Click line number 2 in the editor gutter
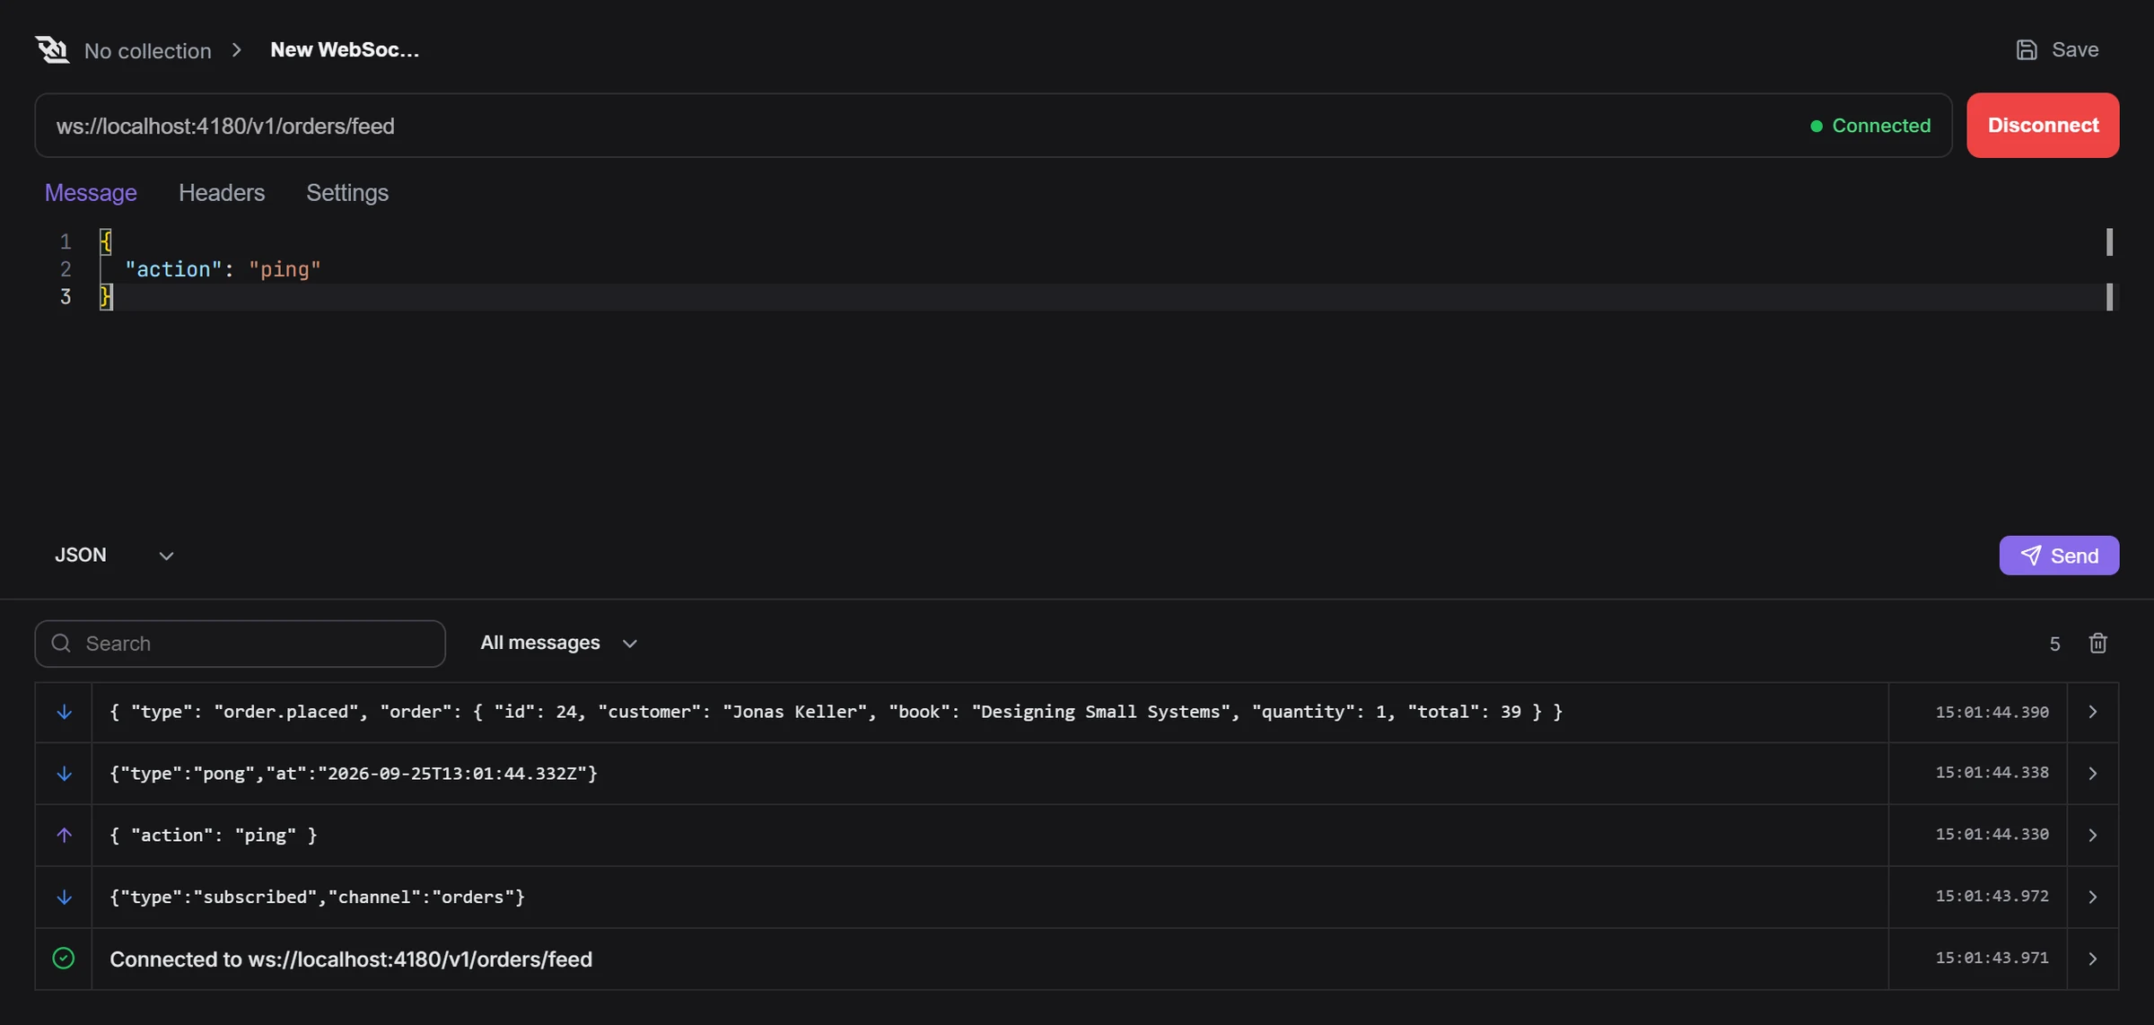2154x1025 pixels. coord(66,269)
